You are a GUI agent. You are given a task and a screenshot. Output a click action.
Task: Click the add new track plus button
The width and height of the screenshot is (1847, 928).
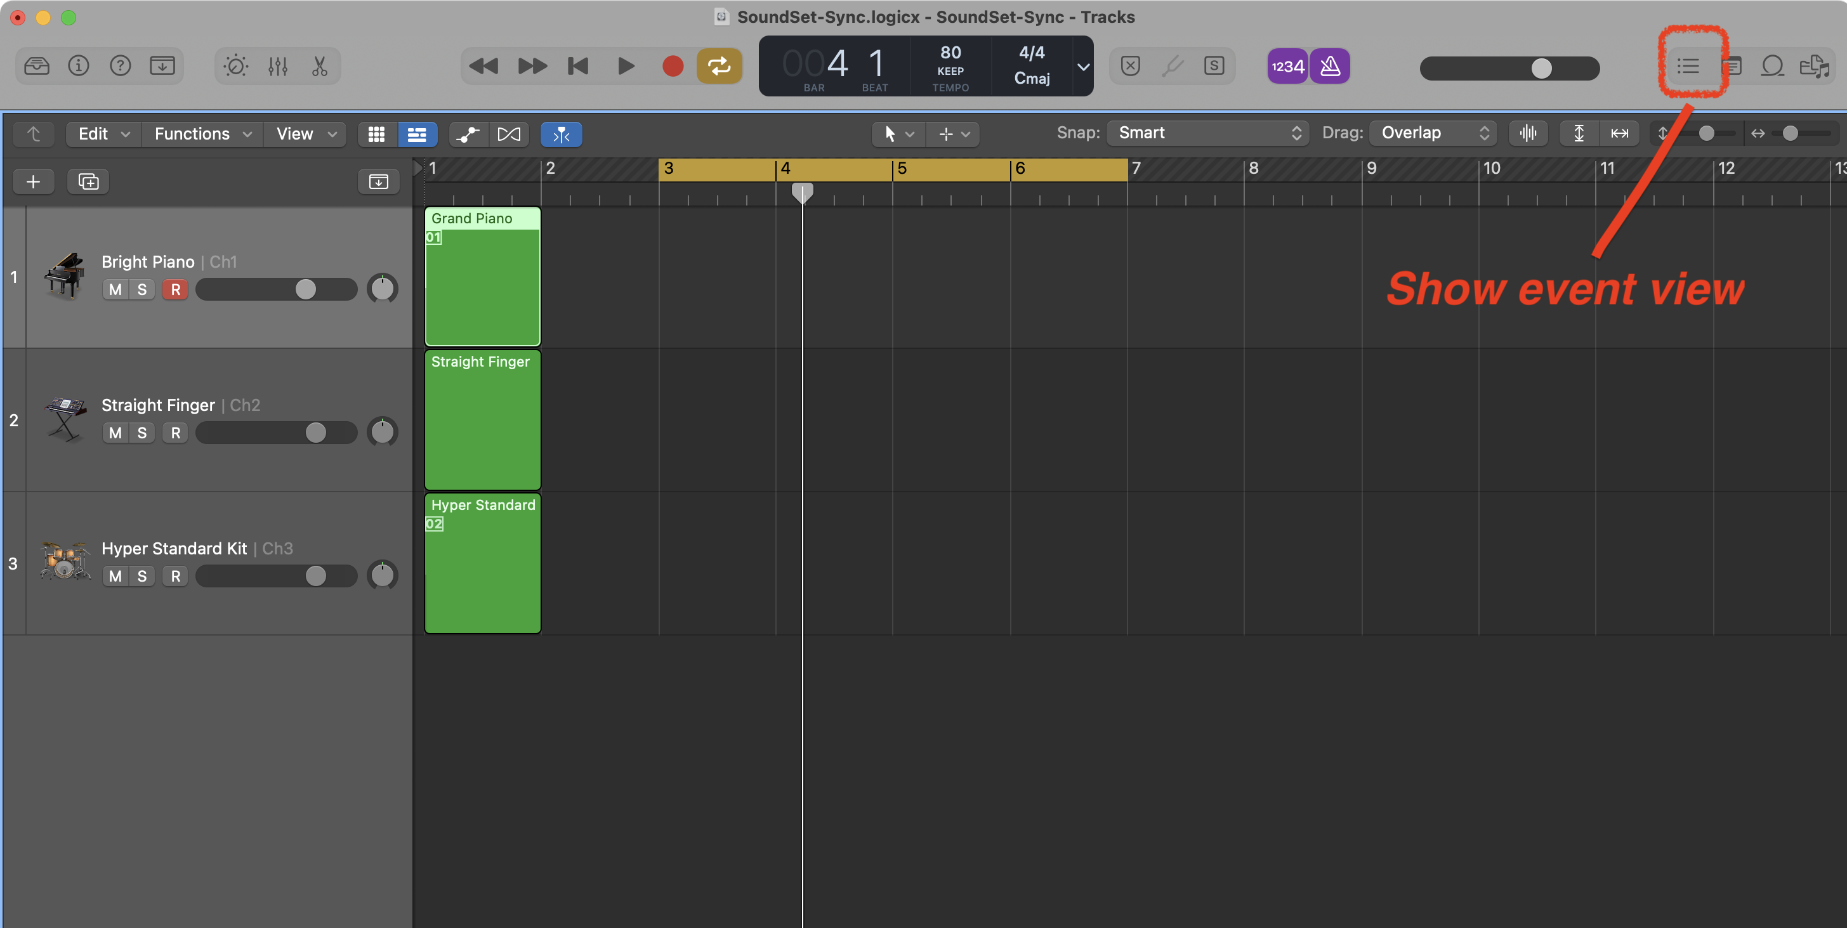33,181
